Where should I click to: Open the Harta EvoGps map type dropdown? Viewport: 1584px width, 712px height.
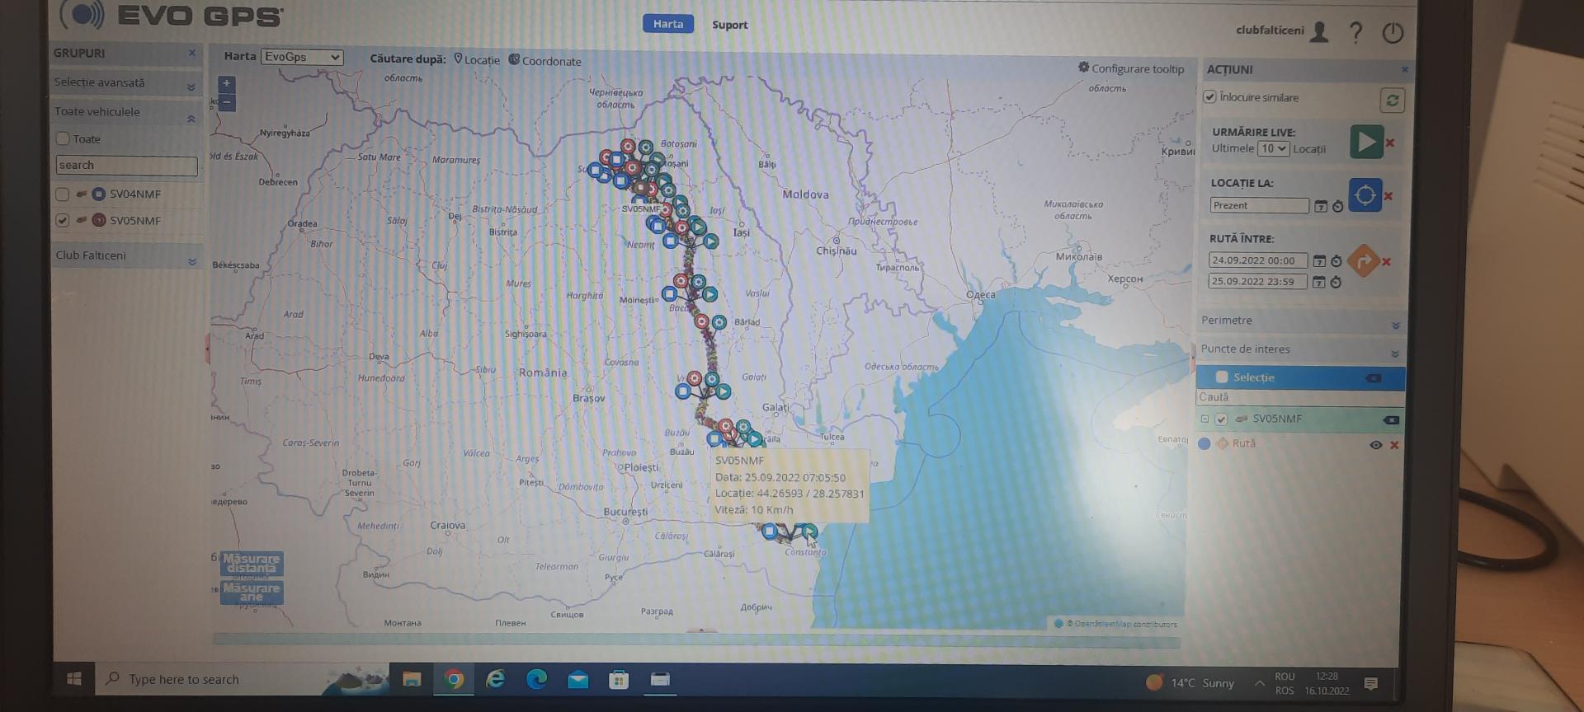302,57
